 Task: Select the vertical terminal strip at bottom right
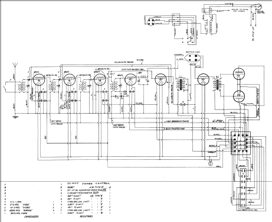(243, 188)
